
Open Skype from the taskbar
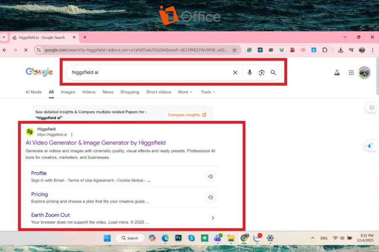click(192, 238)
